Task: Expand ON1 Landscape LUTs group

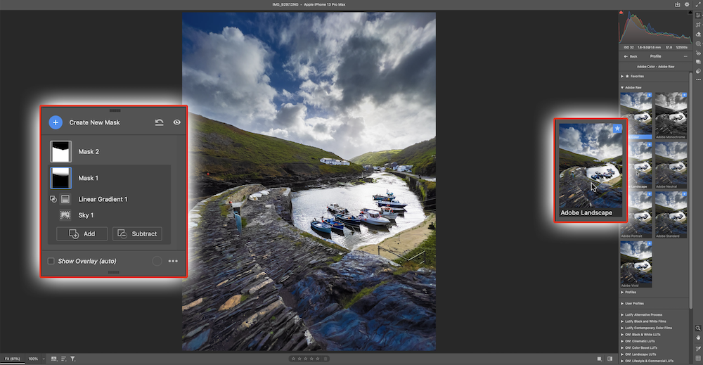Action: [622, 354]
